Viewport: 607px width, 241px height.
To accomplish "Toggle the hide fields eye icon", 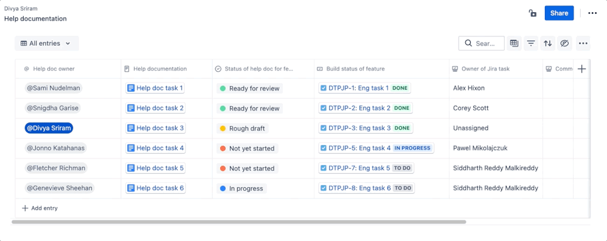I will click(565, 43).
